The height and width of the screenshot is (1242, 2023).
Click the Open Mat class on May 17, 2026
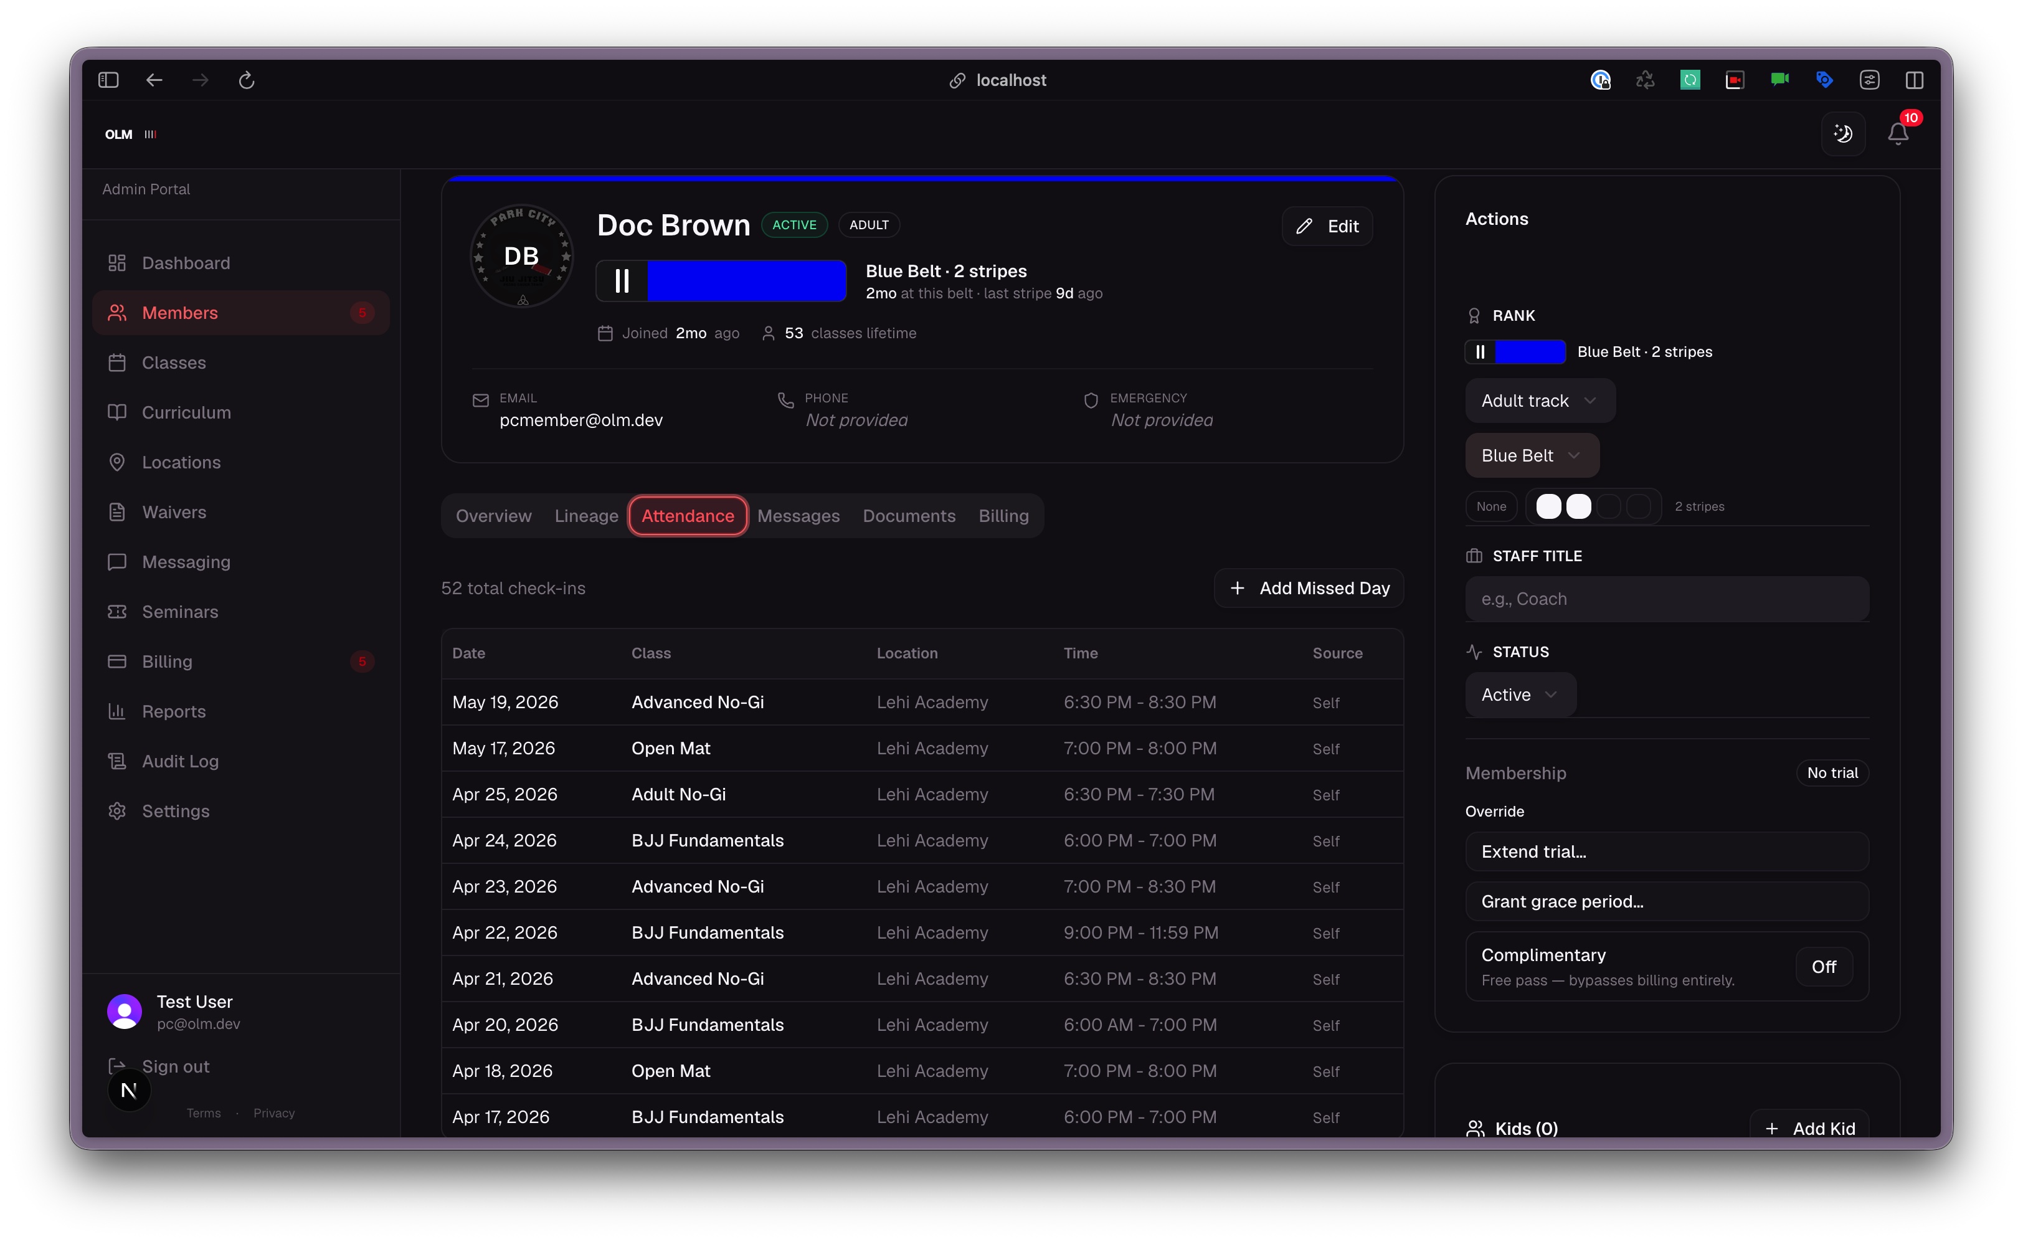670,748
